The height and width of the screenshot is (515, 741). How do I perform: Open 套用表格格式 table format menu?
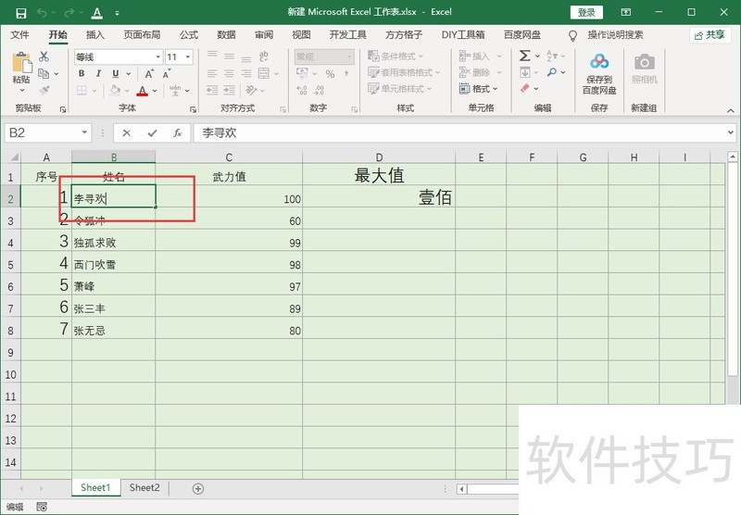click(x=404, y=72)
